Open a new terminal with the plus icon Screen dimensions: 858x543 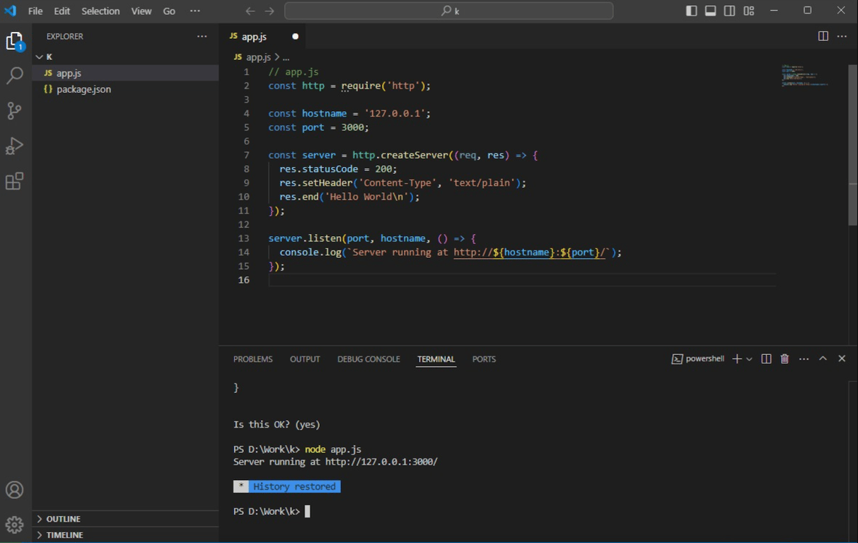coord(736,358)
